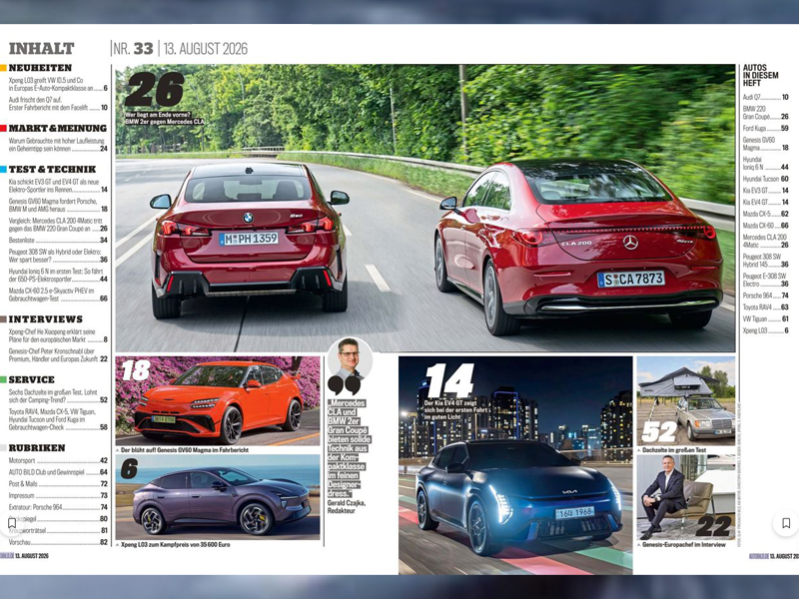Open 'Audi frischt den Q7 auf' entry
The height and width of the screenshot is (599, 799).
(x=58, y=104)
